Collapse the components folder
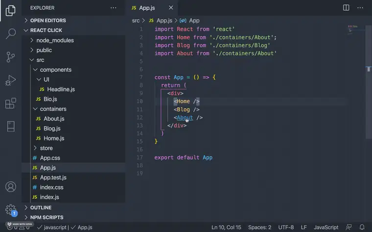 click(x=73, y=70)
